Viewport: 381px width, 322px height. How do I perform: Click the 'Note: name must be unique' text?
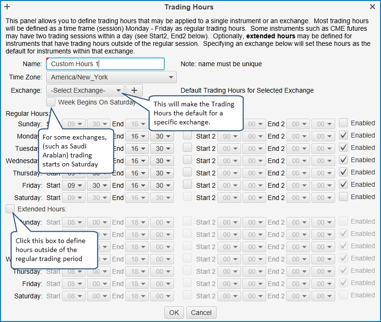pos(221,64)
